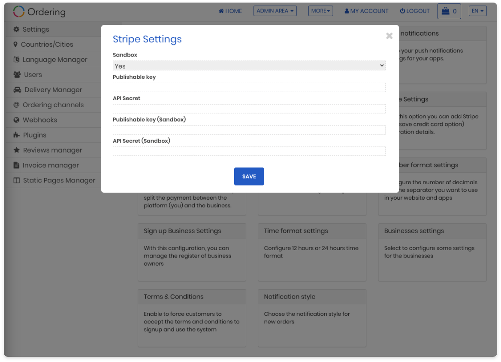Open the Sandbox dropdown
The height and width of the screenshot is (362, 501).
click(x=249, y=66)
